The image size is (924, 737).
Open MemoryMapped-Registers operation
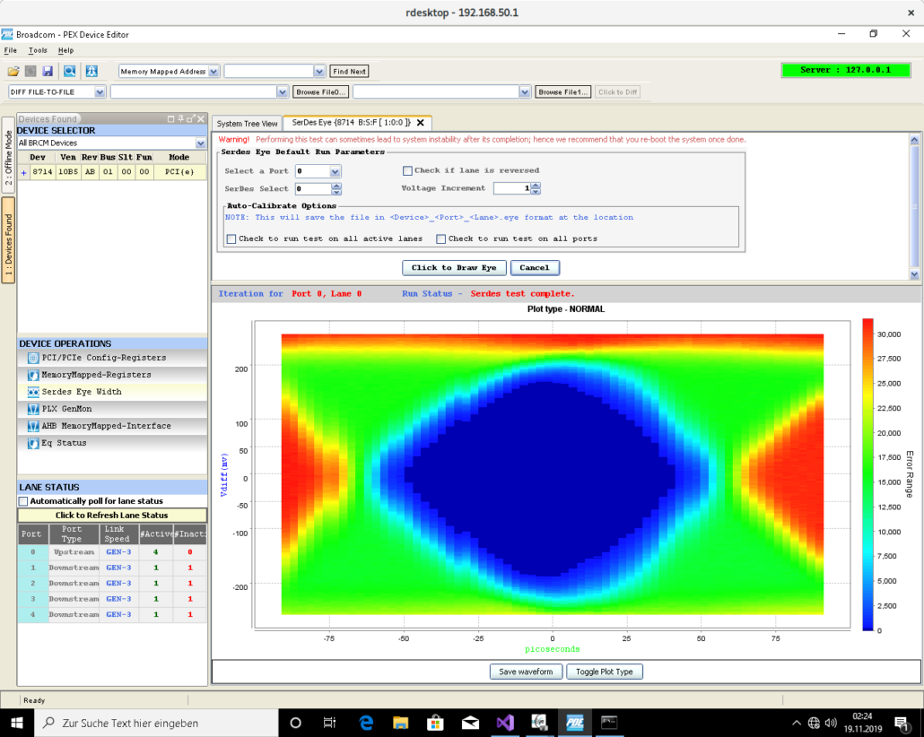(x=96, y=375)
